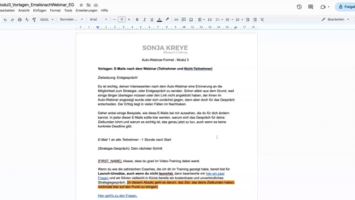Undo the last action in toolbar

pyautogui.click(x=5, y=20)
